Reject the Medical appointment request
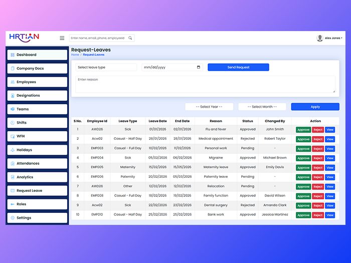Image resolution: width=351 pixels, height=263 pixels. click(x=318, y=139)
